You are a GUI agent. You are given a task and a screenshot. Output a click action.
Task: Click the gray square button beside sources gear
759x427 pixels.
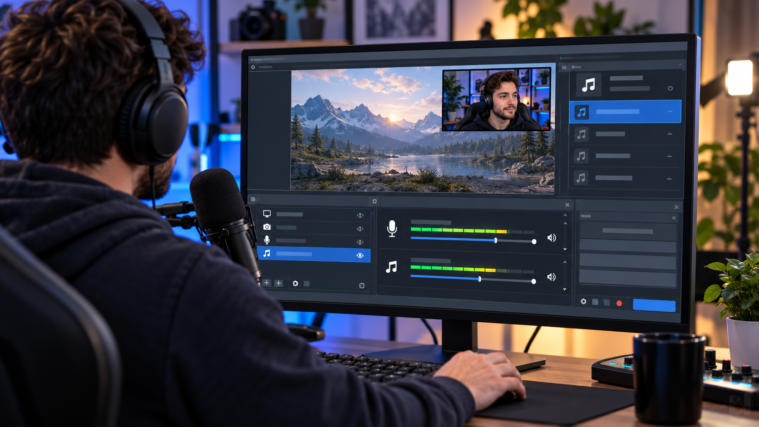coord(307,284)
